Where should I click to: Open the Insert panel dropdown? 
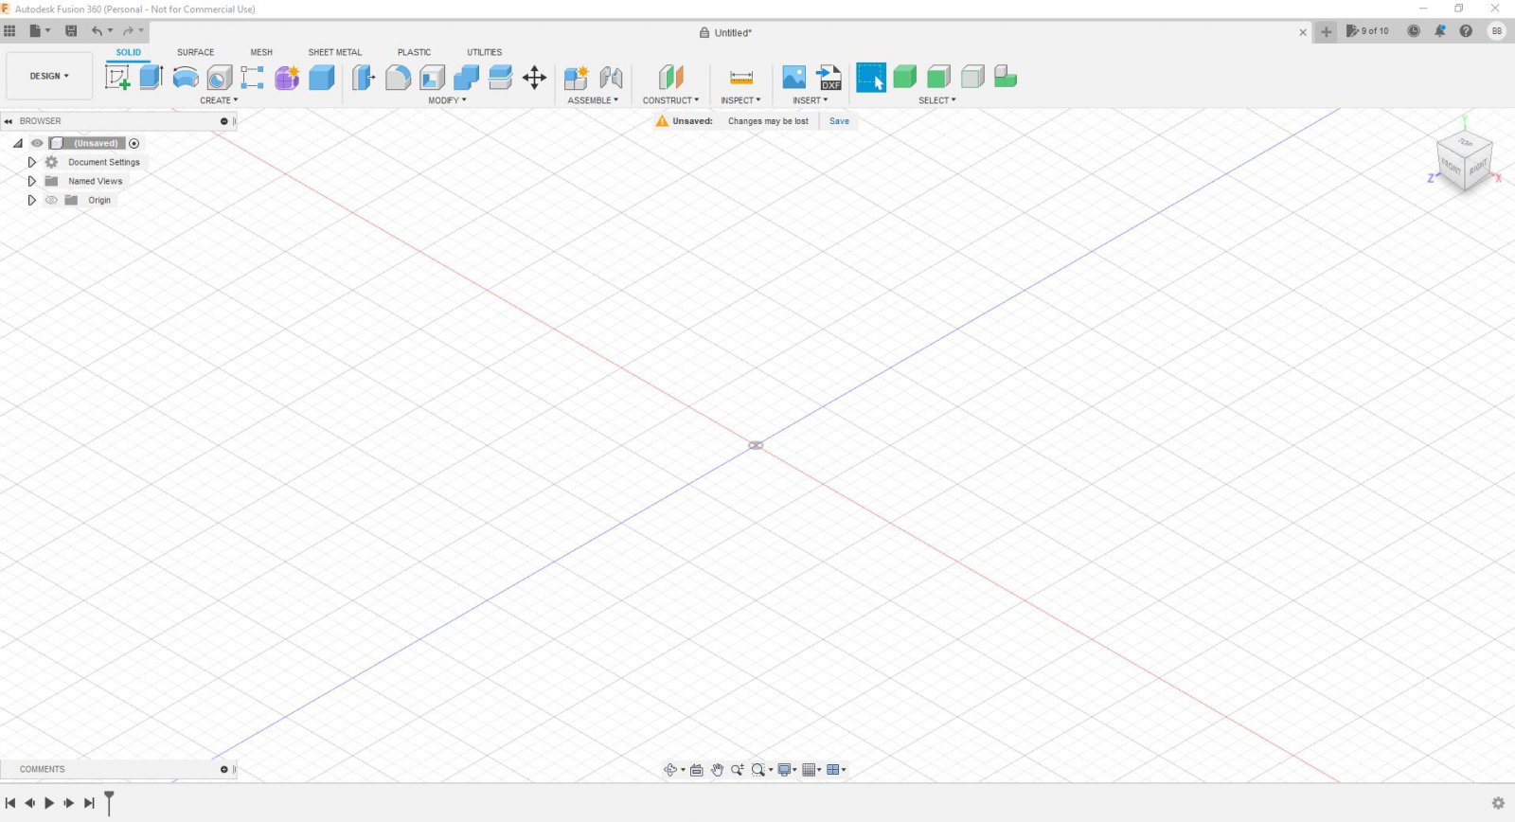(810, 100)
